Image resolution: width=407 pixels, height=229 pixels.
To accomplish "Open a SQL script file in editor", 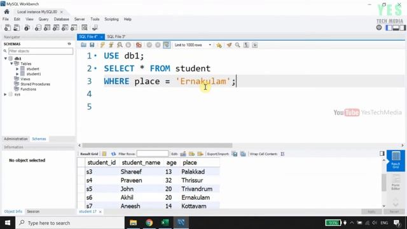I will [83, 45].
